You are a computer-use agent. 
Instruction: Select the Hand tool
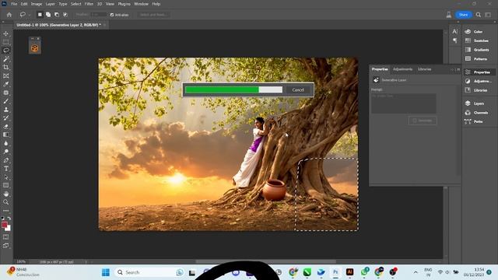coord(6,194)
